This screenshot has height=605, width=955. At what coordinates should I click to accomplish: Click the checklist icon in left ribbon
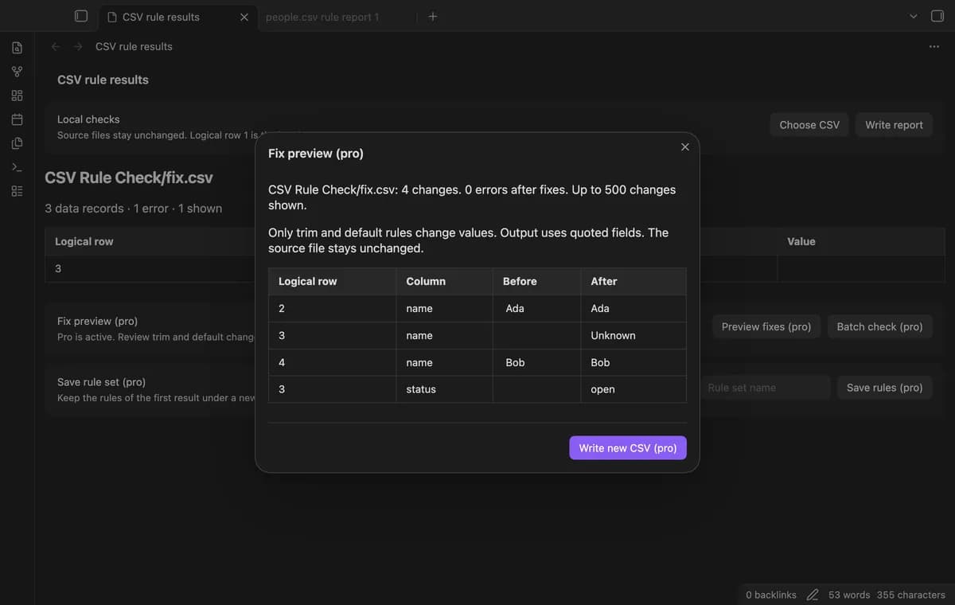pos(17,191)
